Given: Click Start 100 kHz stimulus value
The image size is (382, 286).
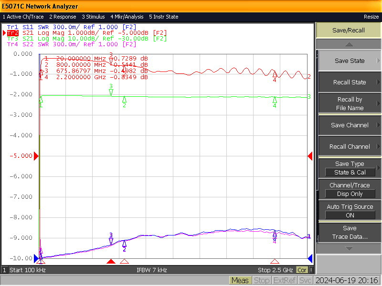Looking at the screenshot, I should pyautogui.click(x=28, y=270).
